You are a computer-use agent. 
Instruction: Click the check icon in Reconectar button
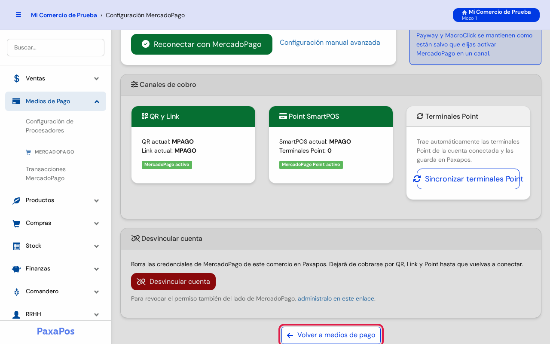point(146,44)
